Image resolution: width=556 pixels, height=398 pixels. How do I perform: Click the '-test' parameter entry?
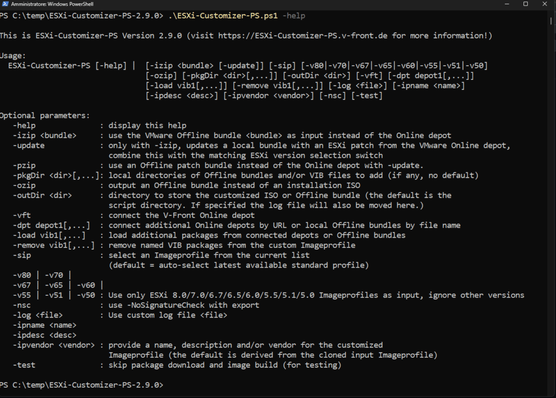click(x=24, y=365)
